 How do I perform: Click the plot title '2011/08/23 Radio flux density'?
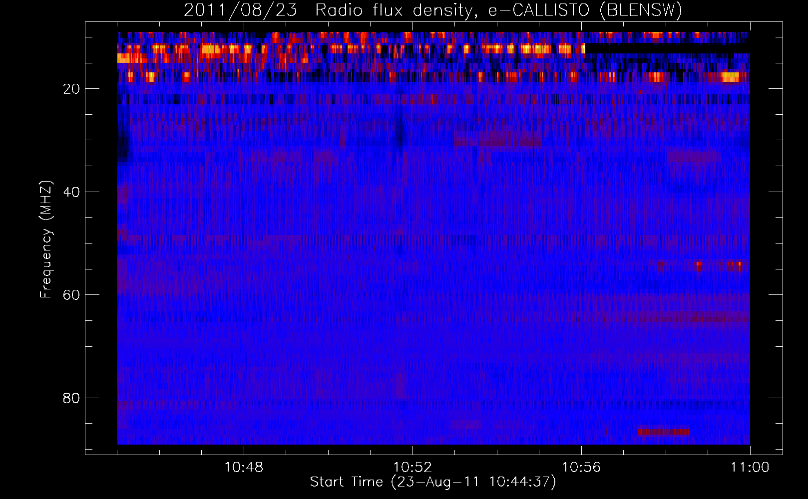433,10
